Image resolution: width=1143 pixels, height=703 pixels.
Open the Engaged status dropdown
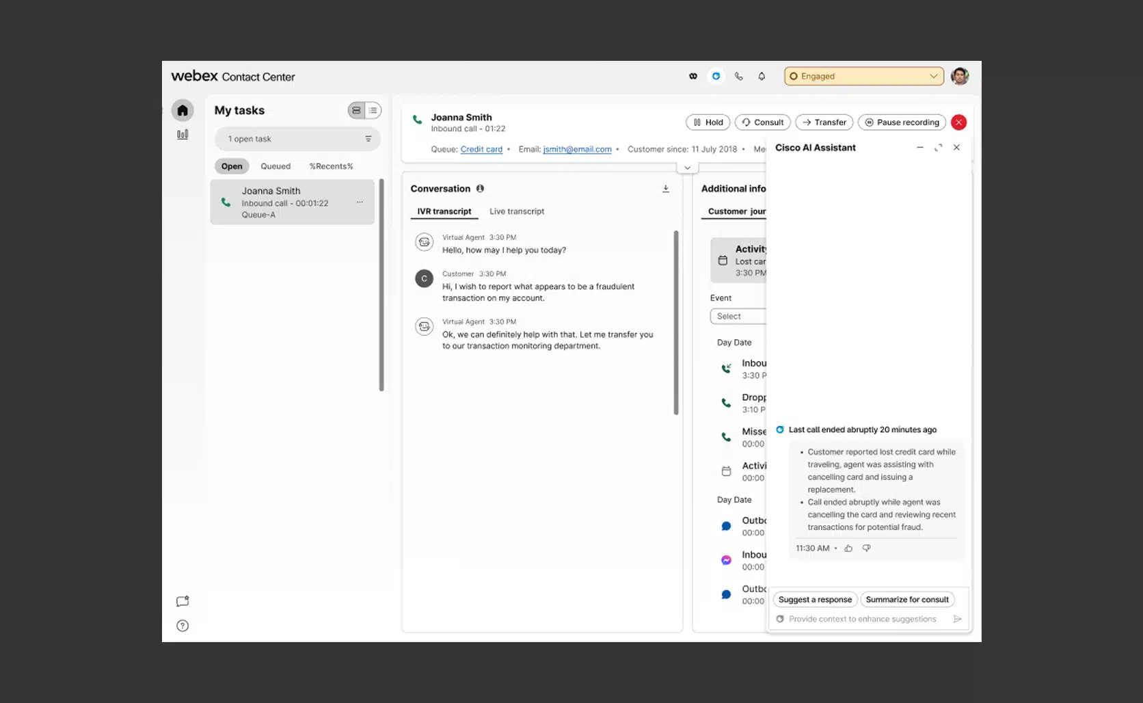[864, 76]
